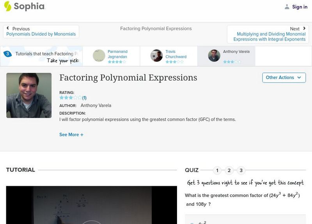Jump to quiz question 2

[229, 170]
